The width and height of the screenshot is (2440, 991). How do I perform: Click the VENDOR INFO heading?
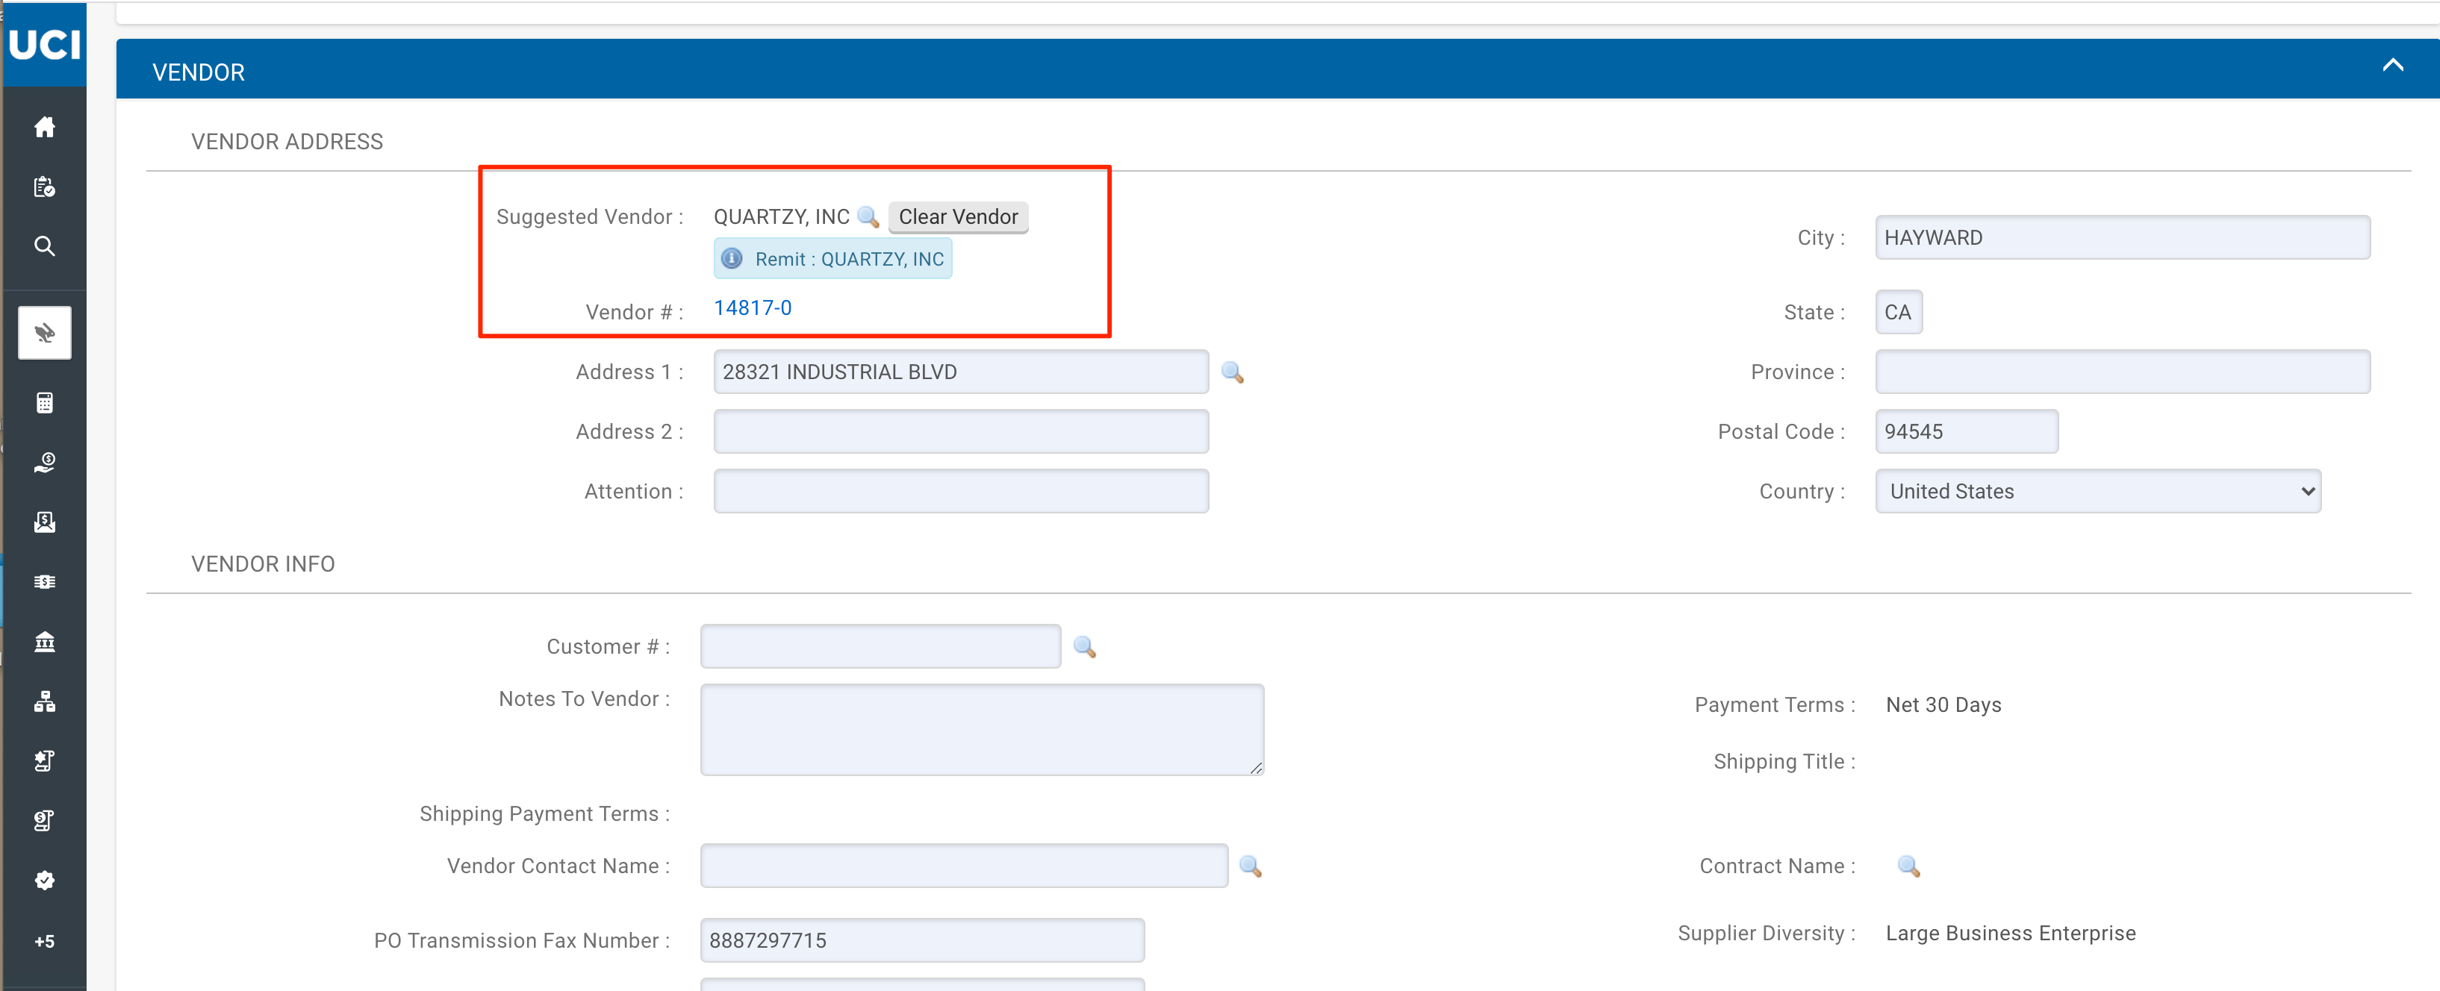click(262, 564)
